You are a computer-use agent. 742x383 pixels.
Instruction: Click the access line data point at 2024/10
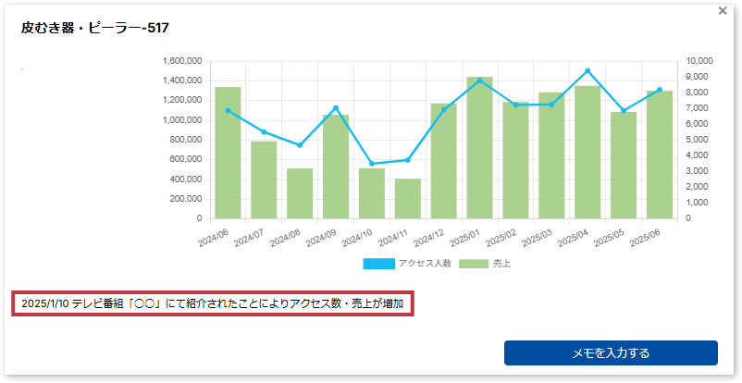(x=372, y=164)
